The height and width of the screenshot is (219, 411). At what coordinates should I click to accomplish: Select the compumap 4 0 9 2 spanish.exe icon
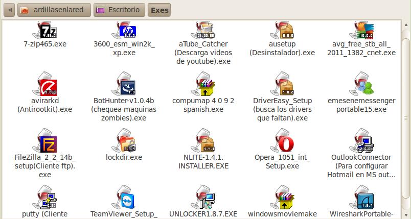pyautogui.click(x=203, y=84)
